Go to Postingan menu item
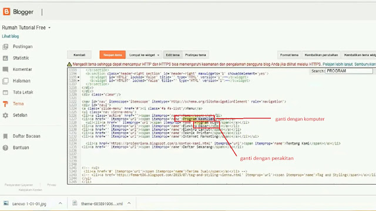Viewport: 376px width, 211px height. [x=23, y=47]
